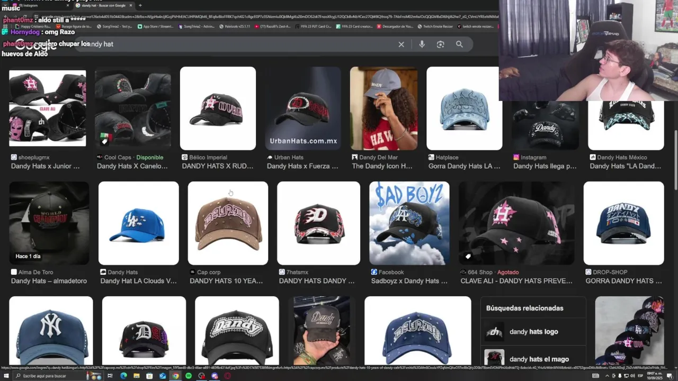678x381 pixels.
Task: Click the 'The Dandy Icon H...' result link
Action: coord(382,166)
